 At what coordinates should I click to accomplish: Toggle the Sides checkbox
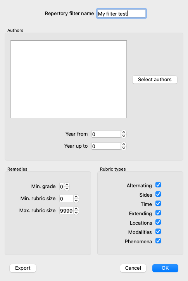(158, 194)
